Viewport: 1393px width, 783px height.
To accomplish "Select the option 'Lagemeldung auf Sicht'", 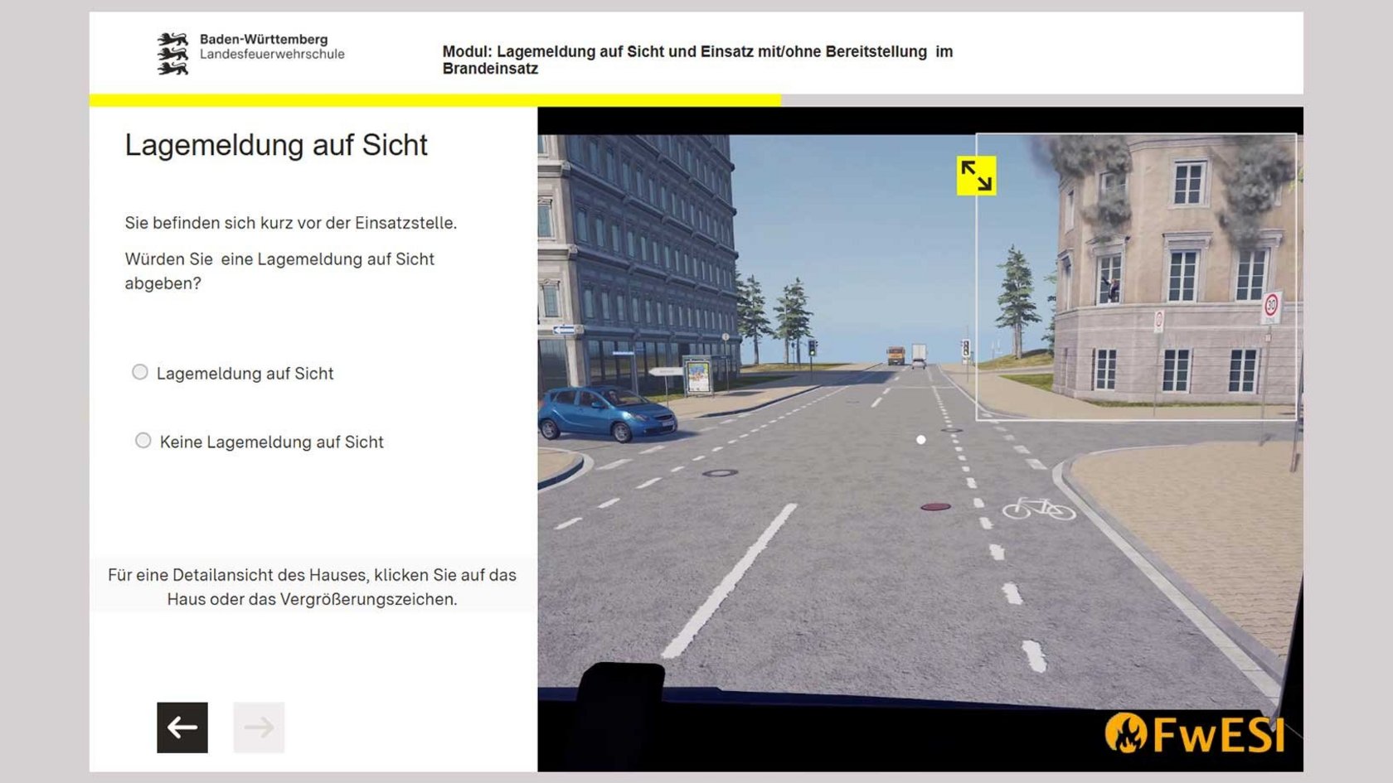I will click(140, 372).
